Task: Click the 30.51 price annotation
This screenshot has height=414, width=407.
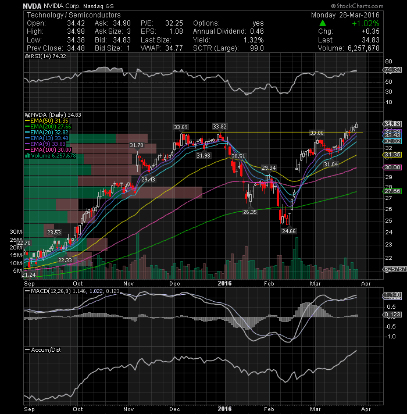Action: point(238,156)
